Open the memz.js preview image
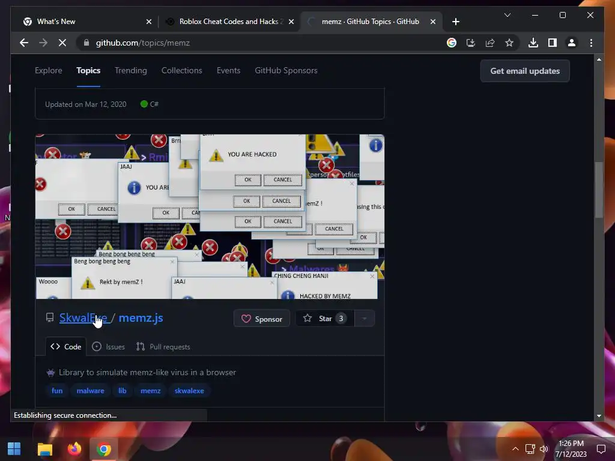The height and width of the screenshot is (461, 615). tap(210, 217)
